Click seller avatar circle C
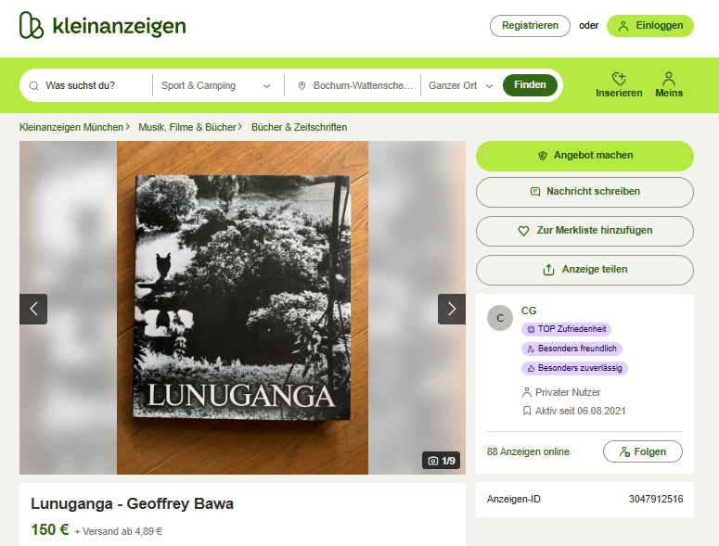The image size is (719, 546). (x=500, y=318)
